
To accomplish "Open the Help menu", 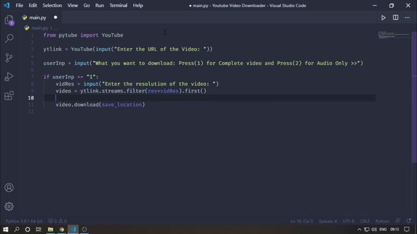I will click(137, 5).
